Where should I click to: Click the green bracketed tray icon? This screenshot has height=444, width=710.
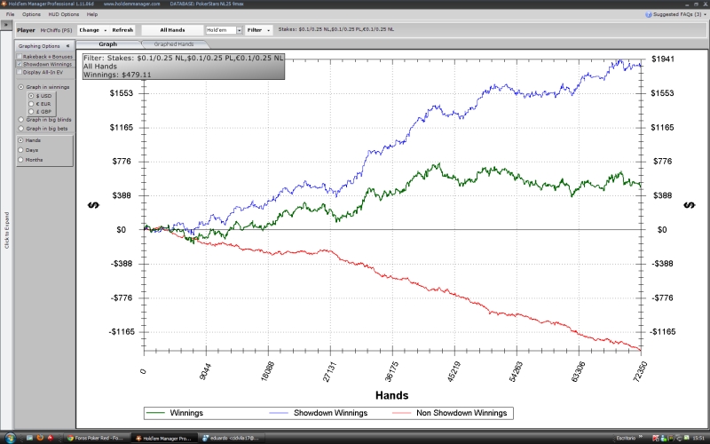pyautogui.click(x=671, y=438)
